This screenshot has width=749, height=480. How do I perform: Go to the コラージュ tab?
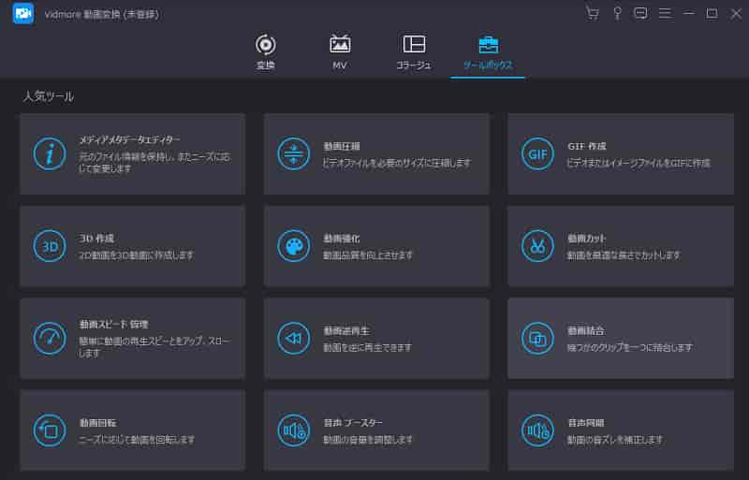click(414, 52)
